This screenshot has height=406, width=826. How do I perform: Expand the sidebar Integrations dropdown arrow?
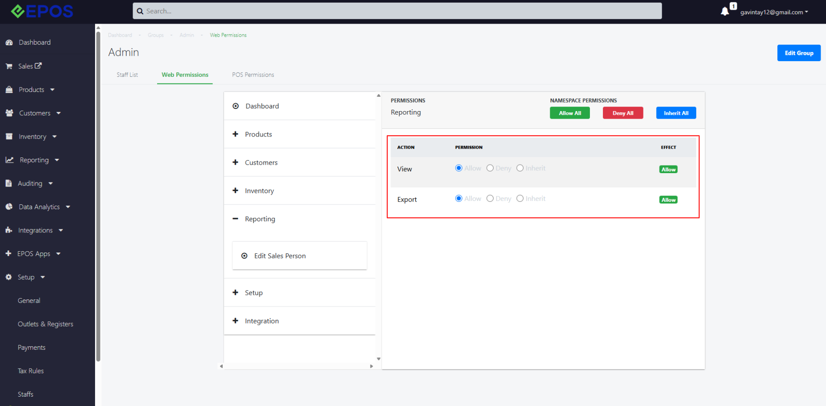[x=61, y=230]
